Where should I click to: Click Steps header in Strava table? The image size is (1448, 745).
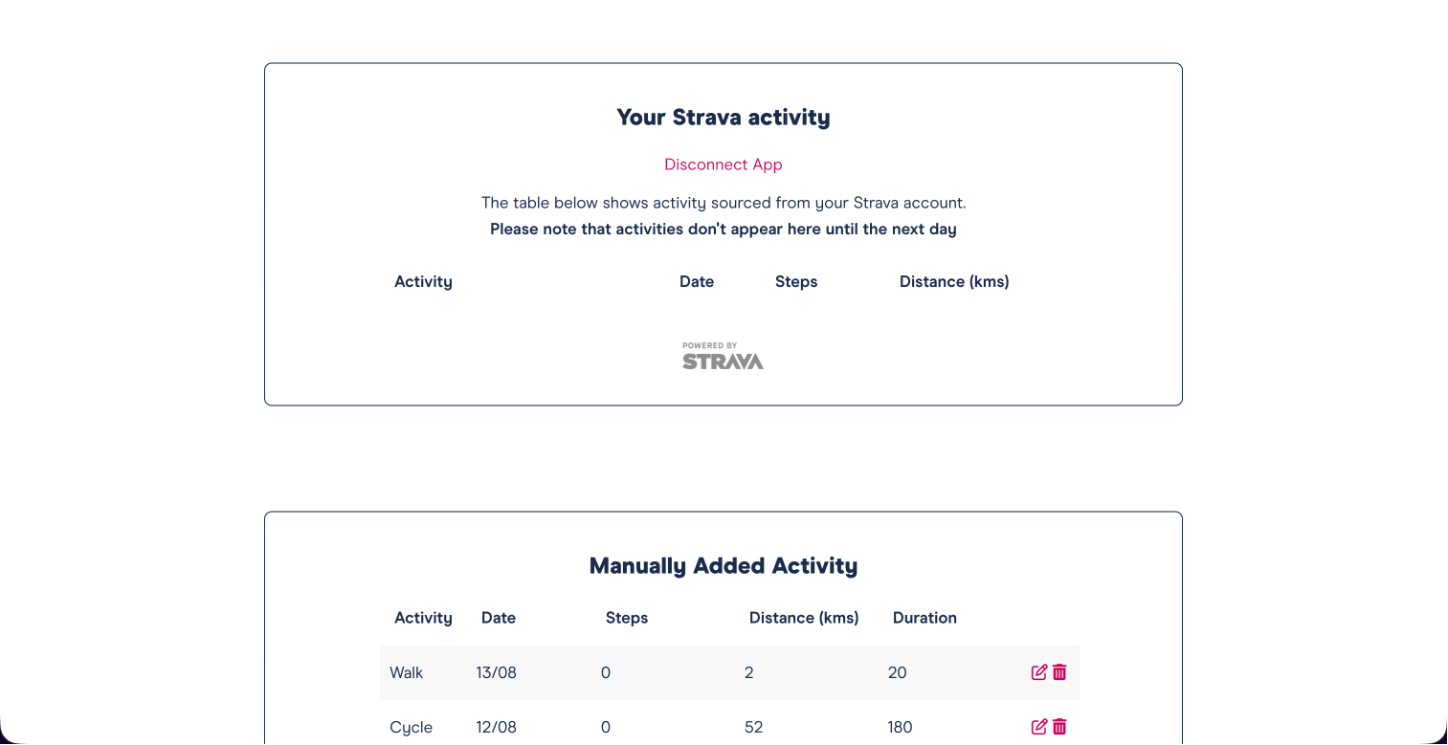coord(796,281)
